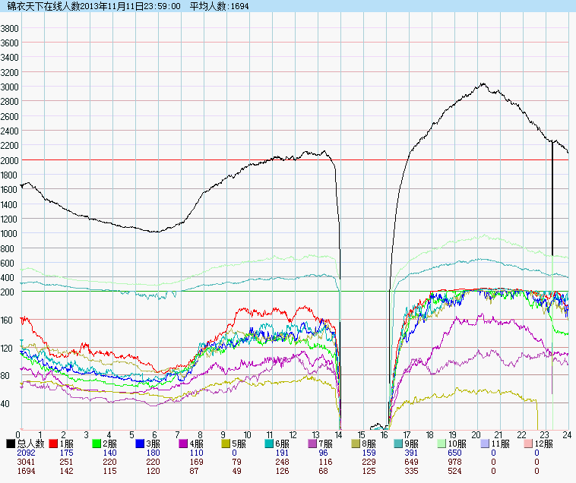The height and width of the screenshot is (483, 576).
Task: Click the black 总人数 legend swatch
Action: (x=11, y=443)
